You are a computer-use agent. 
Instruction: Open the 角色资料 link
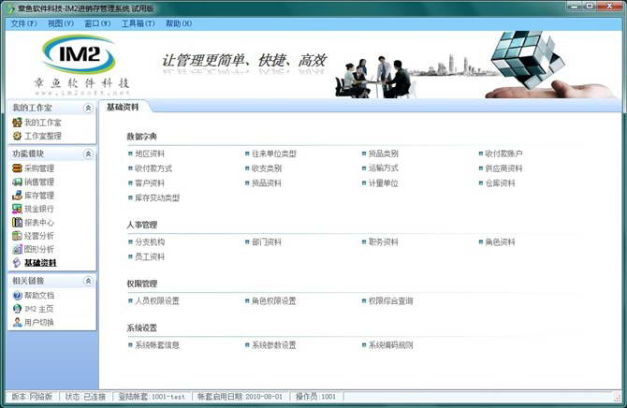tap(500, 242)
